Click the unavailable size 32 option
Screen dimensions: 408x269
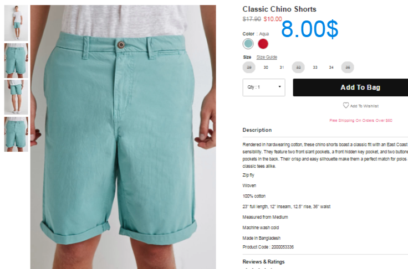[x=298, y=68]
